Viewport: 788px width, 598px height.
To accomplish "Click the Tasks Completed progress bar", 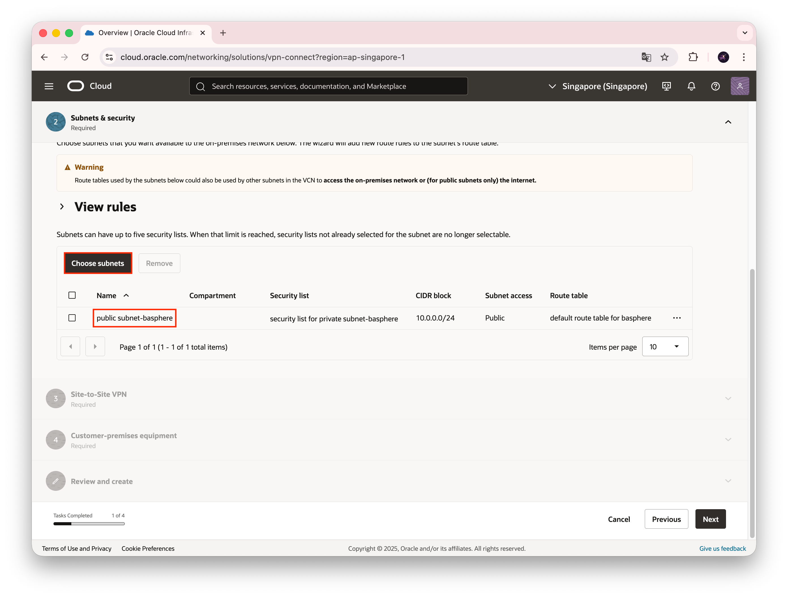I will tap(89, 524).
